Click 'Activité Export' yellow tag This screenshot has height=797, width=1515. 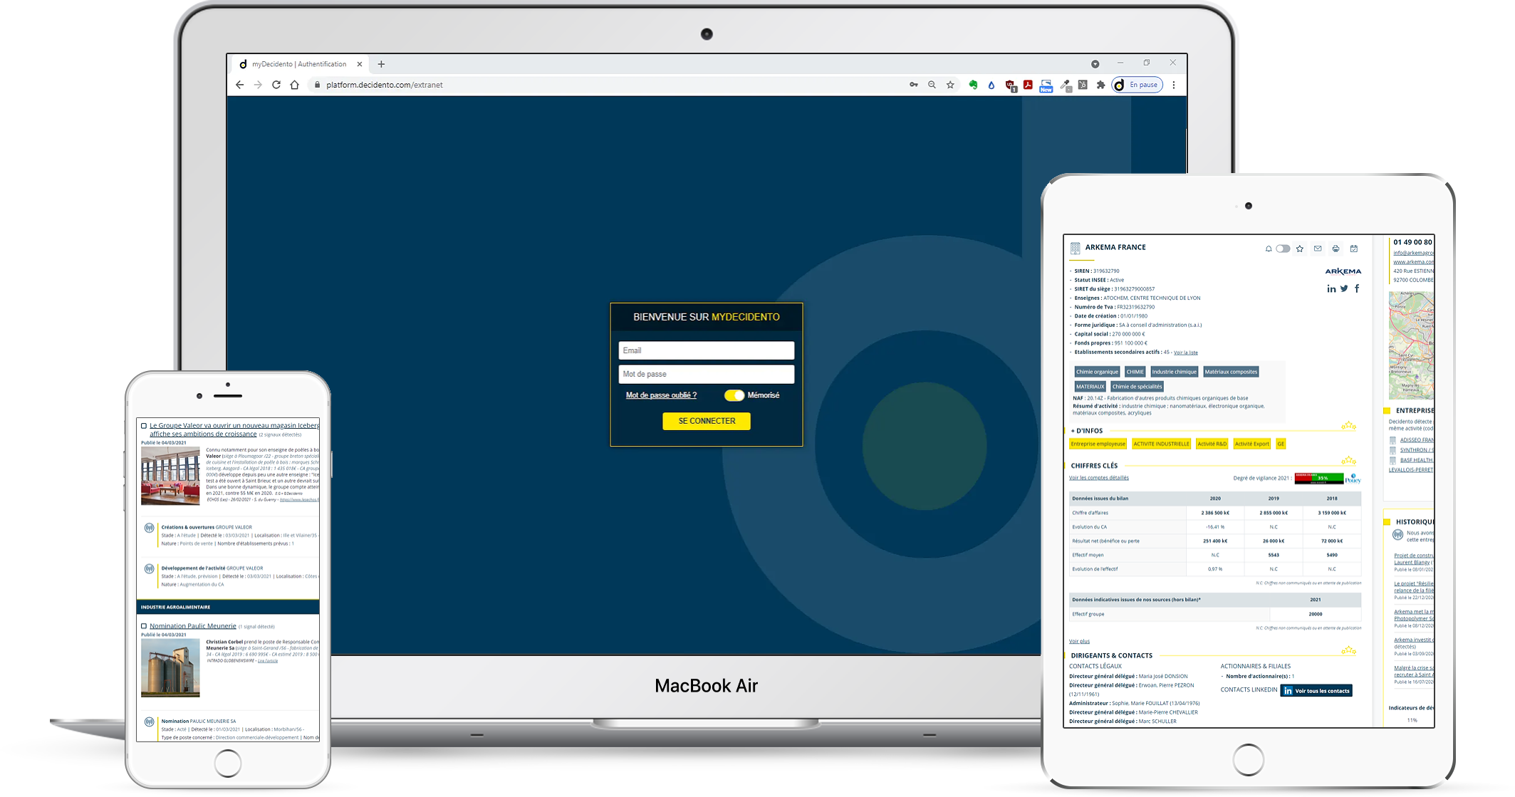pyautogui.click(x=1251, y=444)
